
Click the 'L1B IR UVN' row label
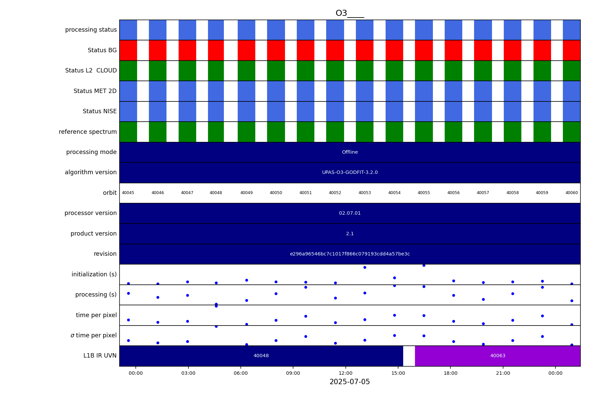pyautogui.click(x=100, y=356)
